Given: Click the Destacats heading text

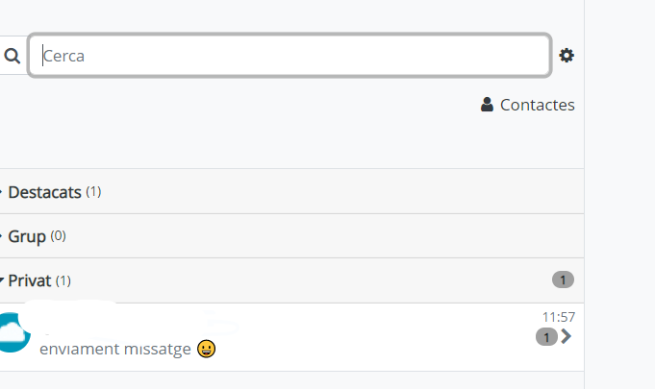Looking at the screenshot, I should tap(44, 192).
